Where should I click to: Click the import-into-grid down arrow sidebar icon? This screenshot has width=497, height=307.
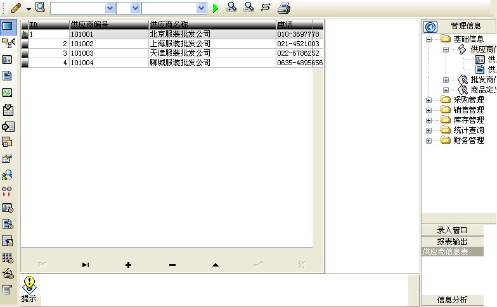click(8, 110)
